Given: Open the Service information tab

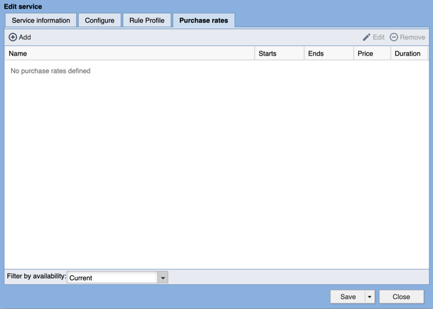Looking at the screenshot, I should coord(41,20).
